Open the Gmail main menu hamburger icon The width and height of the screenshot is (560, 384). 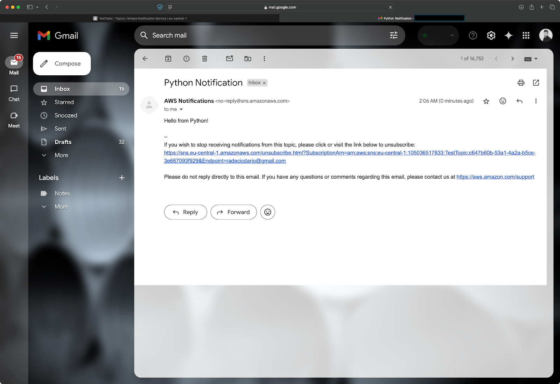tap(14, 35)
